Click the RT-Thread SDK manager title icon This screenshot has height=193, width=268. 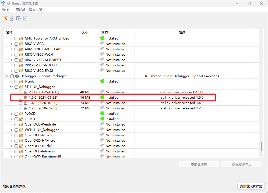pos(3,3)
